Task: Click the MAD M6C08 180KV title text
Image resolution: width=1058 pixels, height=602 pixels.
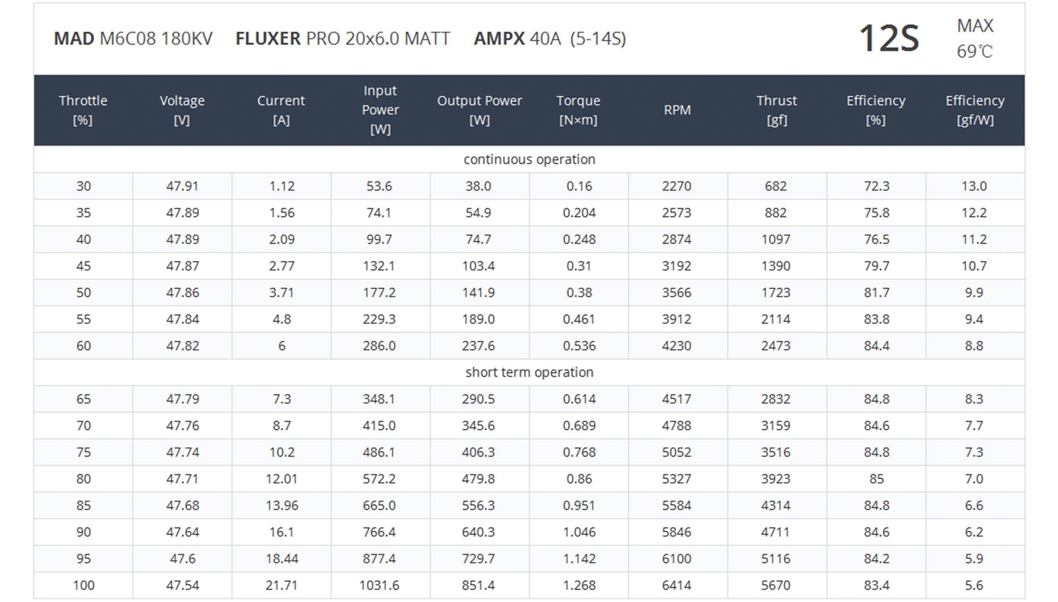Action: 133,39
